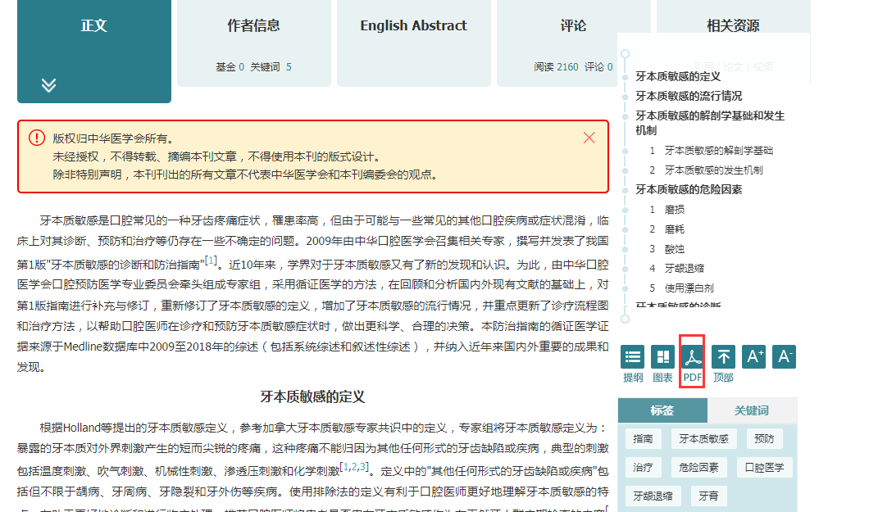The height and width of the screenshot is (512, 869).
Task: Go to outline sub-item 磨损
Action: coord(675,210)
